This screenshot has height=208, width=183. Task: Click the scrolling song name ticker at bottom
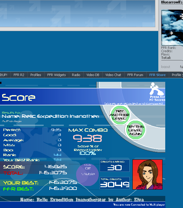(x=82, y=200)
